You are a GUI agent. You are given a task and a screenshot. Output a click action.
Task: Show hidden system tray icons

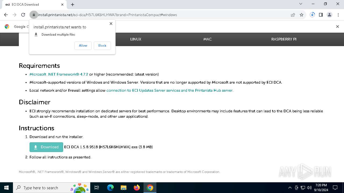pos(290,188)
